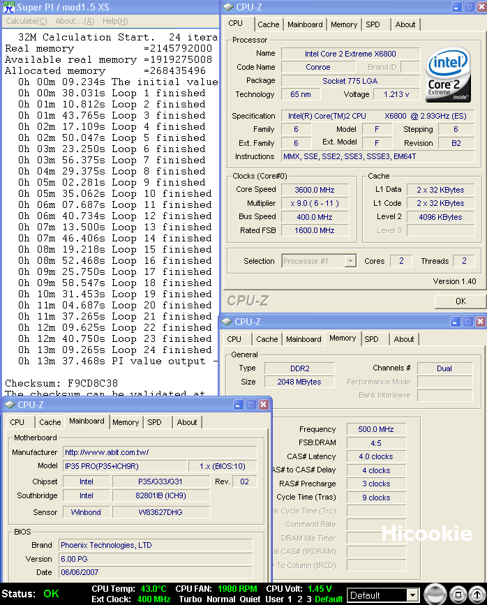Open the About menu in Super PI
This screenshot has width=487, height=605.
tap(75, 21)
